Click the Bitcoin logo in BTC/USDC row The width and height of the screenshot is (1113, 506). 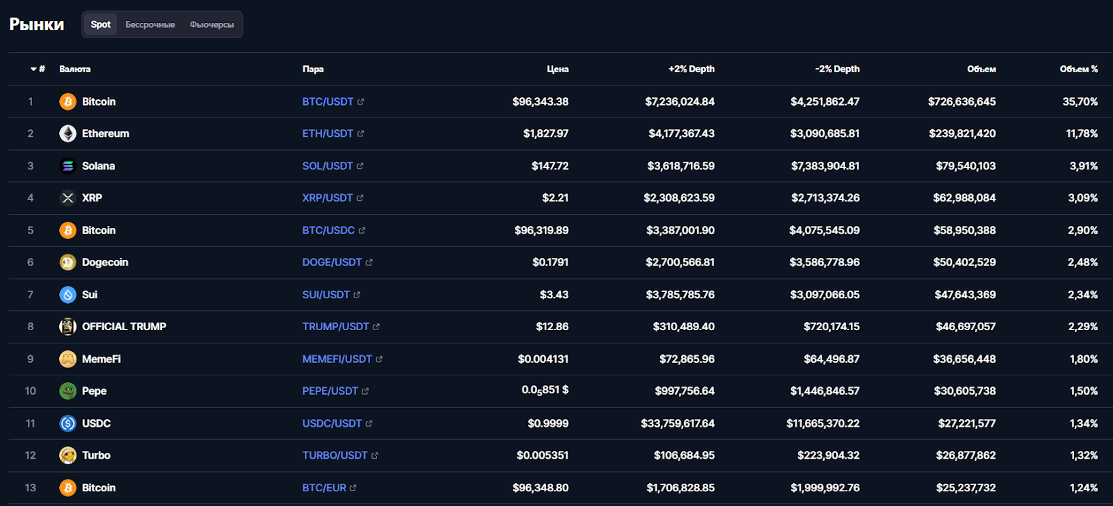67,230
